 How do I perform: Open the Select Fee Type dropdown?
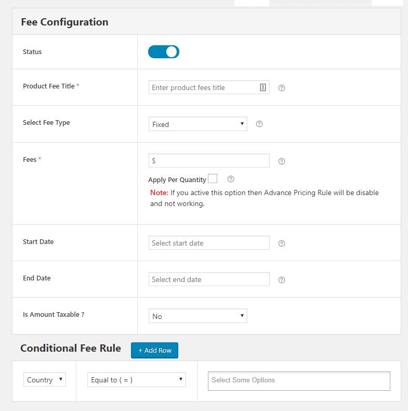tap(198, 124)
